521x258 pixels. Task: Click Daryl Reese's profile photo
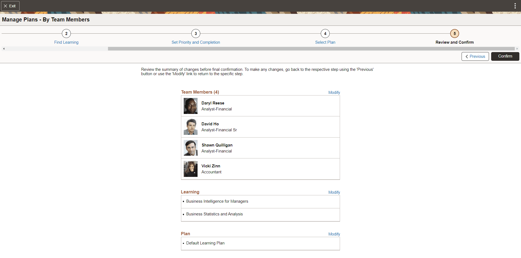(x=190, y=106)
